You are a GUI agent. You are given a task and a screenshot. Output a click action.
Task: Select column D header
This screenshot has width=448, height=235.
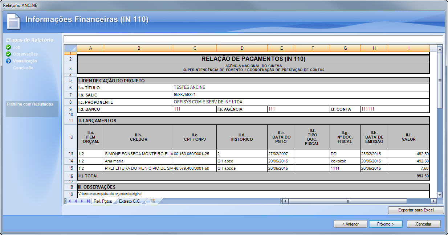click(x=242, y=48)
